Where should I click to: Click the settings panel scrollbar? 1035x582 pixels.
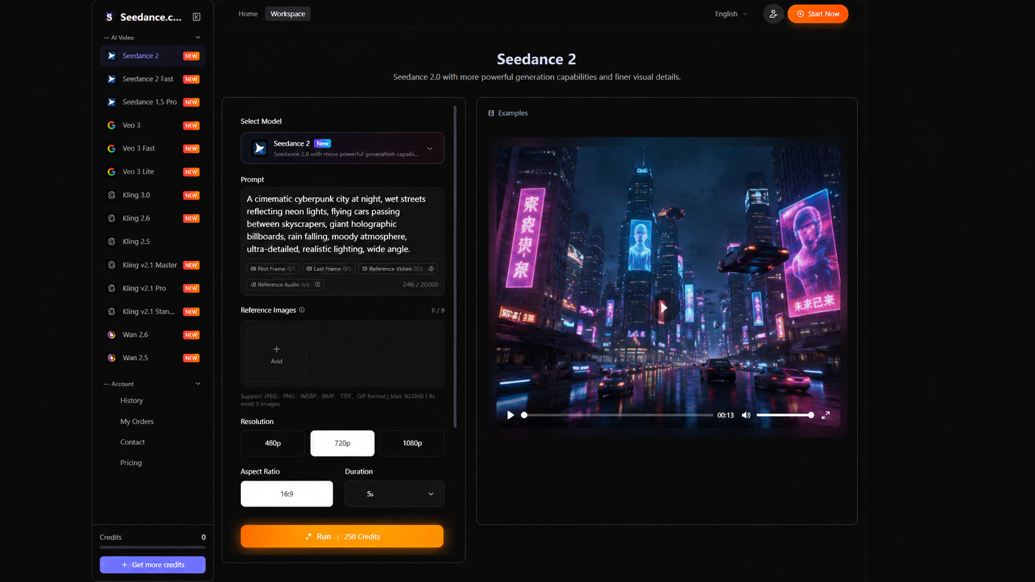[x=455, y=266]
